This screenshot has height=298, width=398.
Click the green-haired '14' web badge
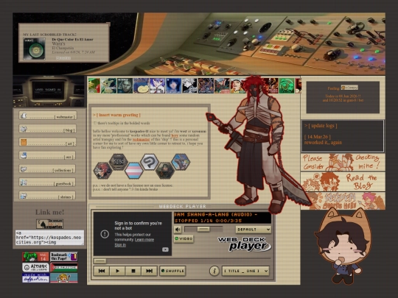[x=35, y=257]
